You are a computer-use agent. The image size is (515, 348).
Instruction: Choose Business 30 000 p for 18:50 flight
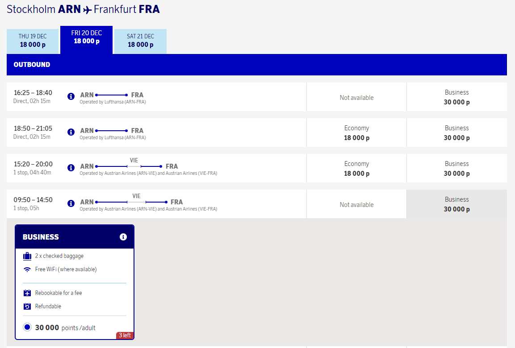456,133
